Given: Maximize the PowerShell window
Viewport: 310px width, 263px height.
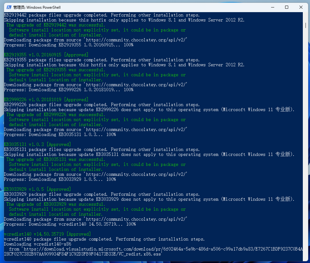Looking at the screenshot, I should pos(287,7).
